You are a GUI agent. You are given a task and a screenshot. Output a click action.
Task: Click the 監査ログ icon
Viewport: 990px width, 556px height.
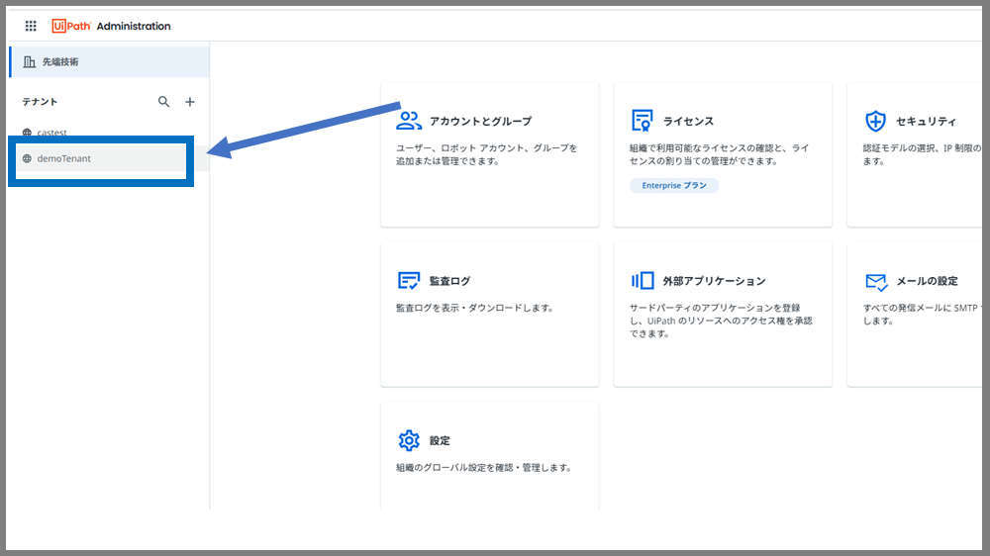pos(409,280)
